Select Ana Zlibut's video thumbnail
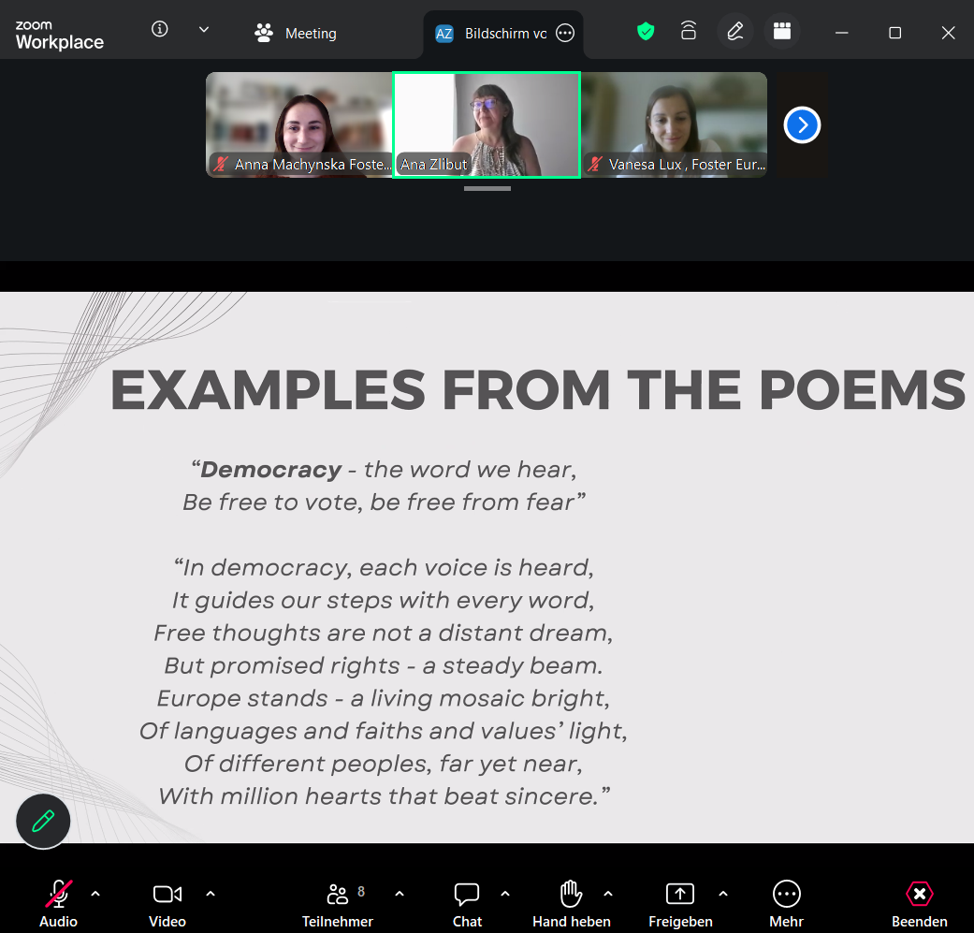The height and width of the screenshot is (933, 974). (487, 124)
